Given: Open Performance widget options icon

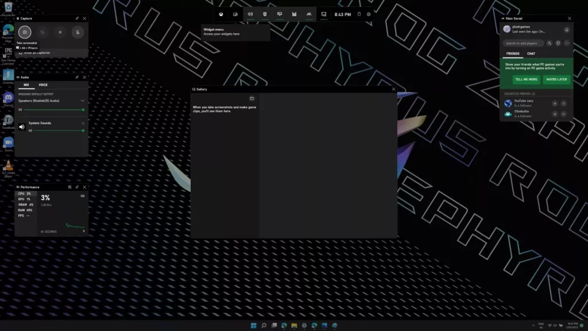Looking at the screenshot, I should pos(69,187).
